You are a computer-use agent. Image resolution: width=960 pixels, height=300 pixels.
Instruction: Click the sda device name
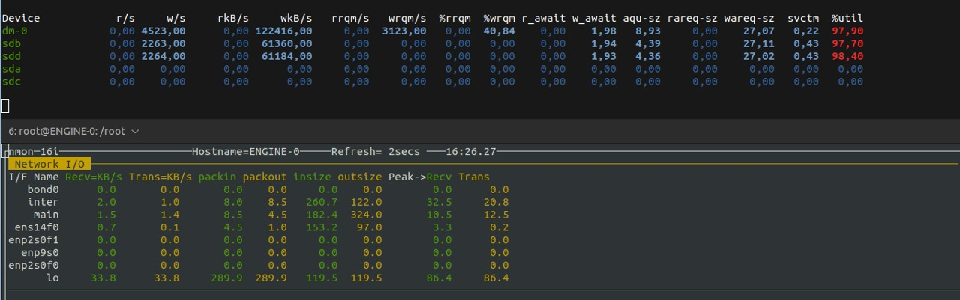12,69
